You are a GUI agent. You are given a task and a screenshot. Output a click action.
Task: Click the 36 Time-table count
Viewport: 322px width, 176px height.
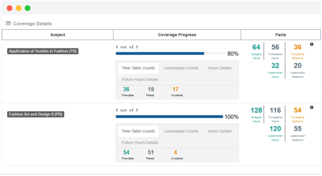(126, 89)
